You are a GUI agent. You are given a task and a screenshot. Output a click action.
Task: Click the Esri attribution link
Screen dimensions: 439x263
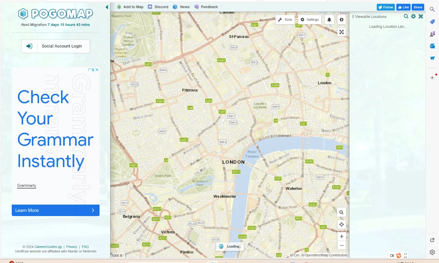(x=296, y=255)
